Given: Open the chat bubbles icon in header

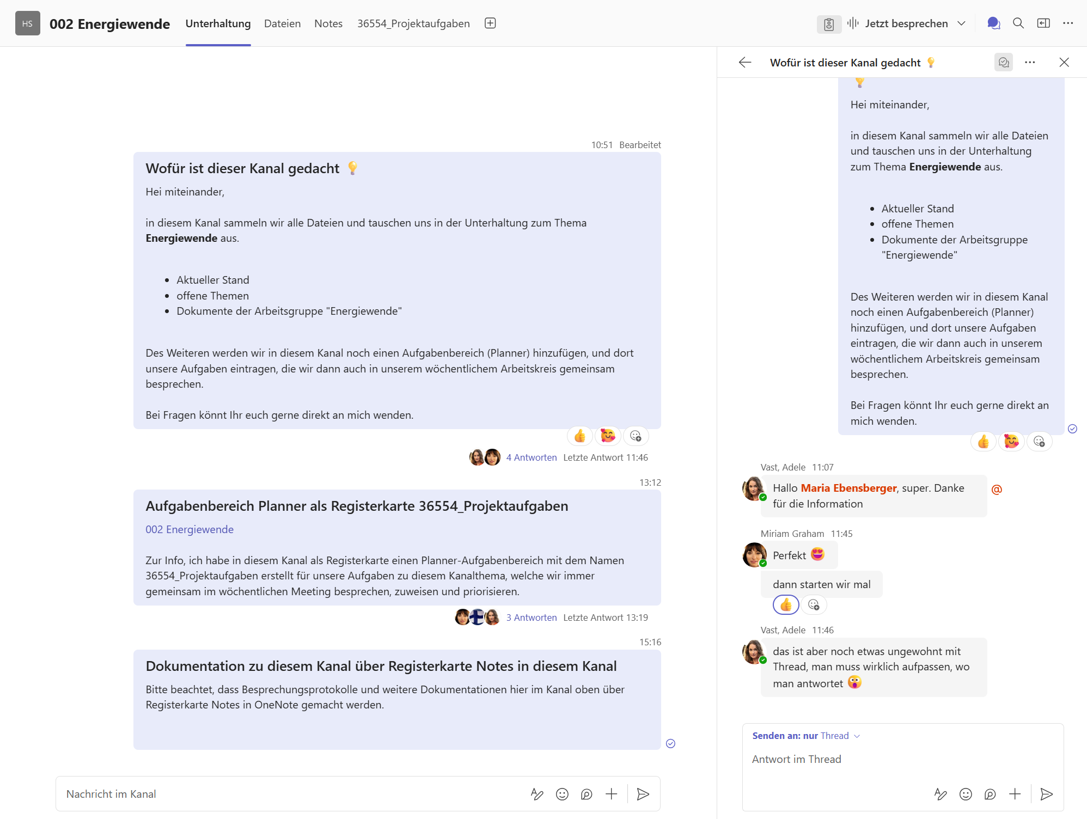Looking at the screenshot, I should click(x=993, y=23).
